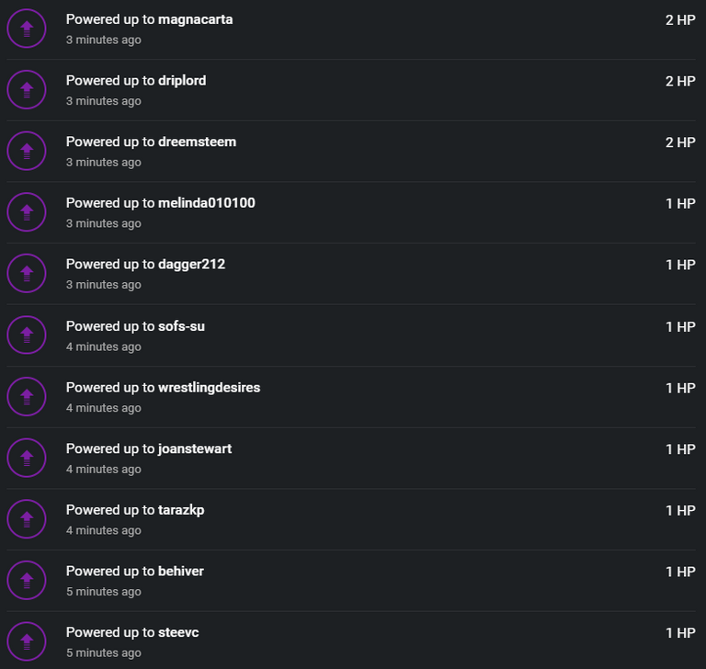706x669 pixels.
Task: Click the 1 HP amount for steevc
Action: point(680,633)
